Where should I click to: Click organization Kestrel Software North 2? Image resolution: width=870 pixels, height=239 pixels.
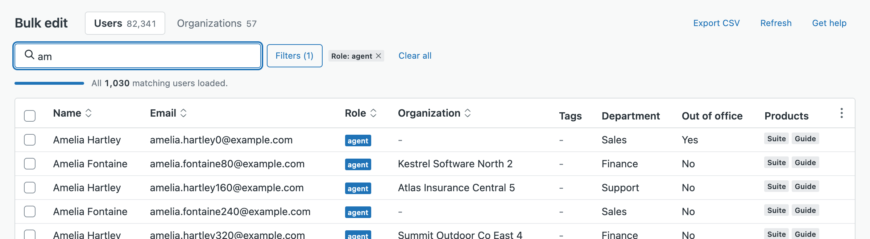pos(455,164)
